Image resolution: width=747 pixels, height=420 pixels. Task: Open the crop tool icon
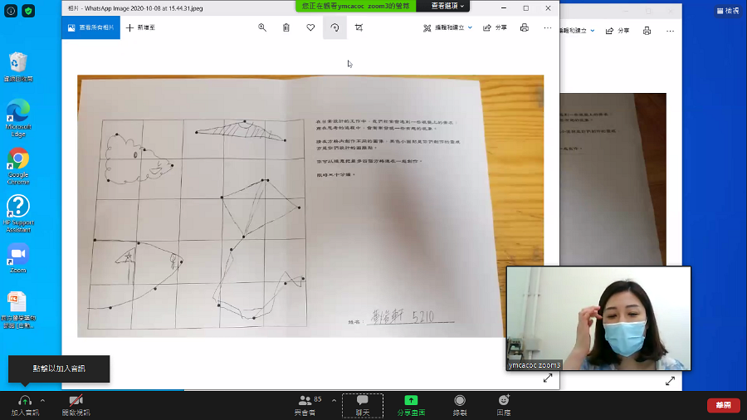point(359,27)
